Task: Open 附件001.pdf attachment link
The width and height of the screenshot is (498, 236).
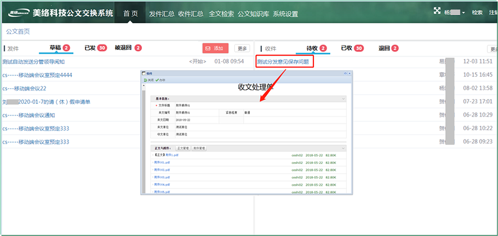Action: 162,163
